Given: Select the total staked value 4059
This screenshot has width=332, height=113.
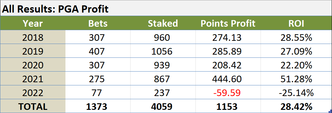Looking at the screenshot, I should [x=163, y=106].
